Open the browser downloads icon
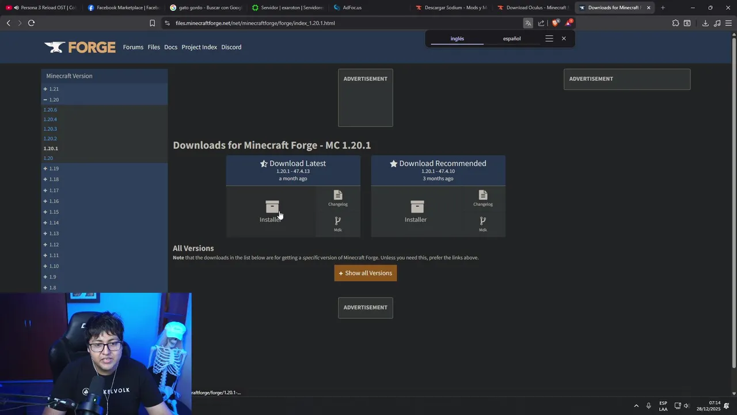737x415 pixels. pos(705,23)
